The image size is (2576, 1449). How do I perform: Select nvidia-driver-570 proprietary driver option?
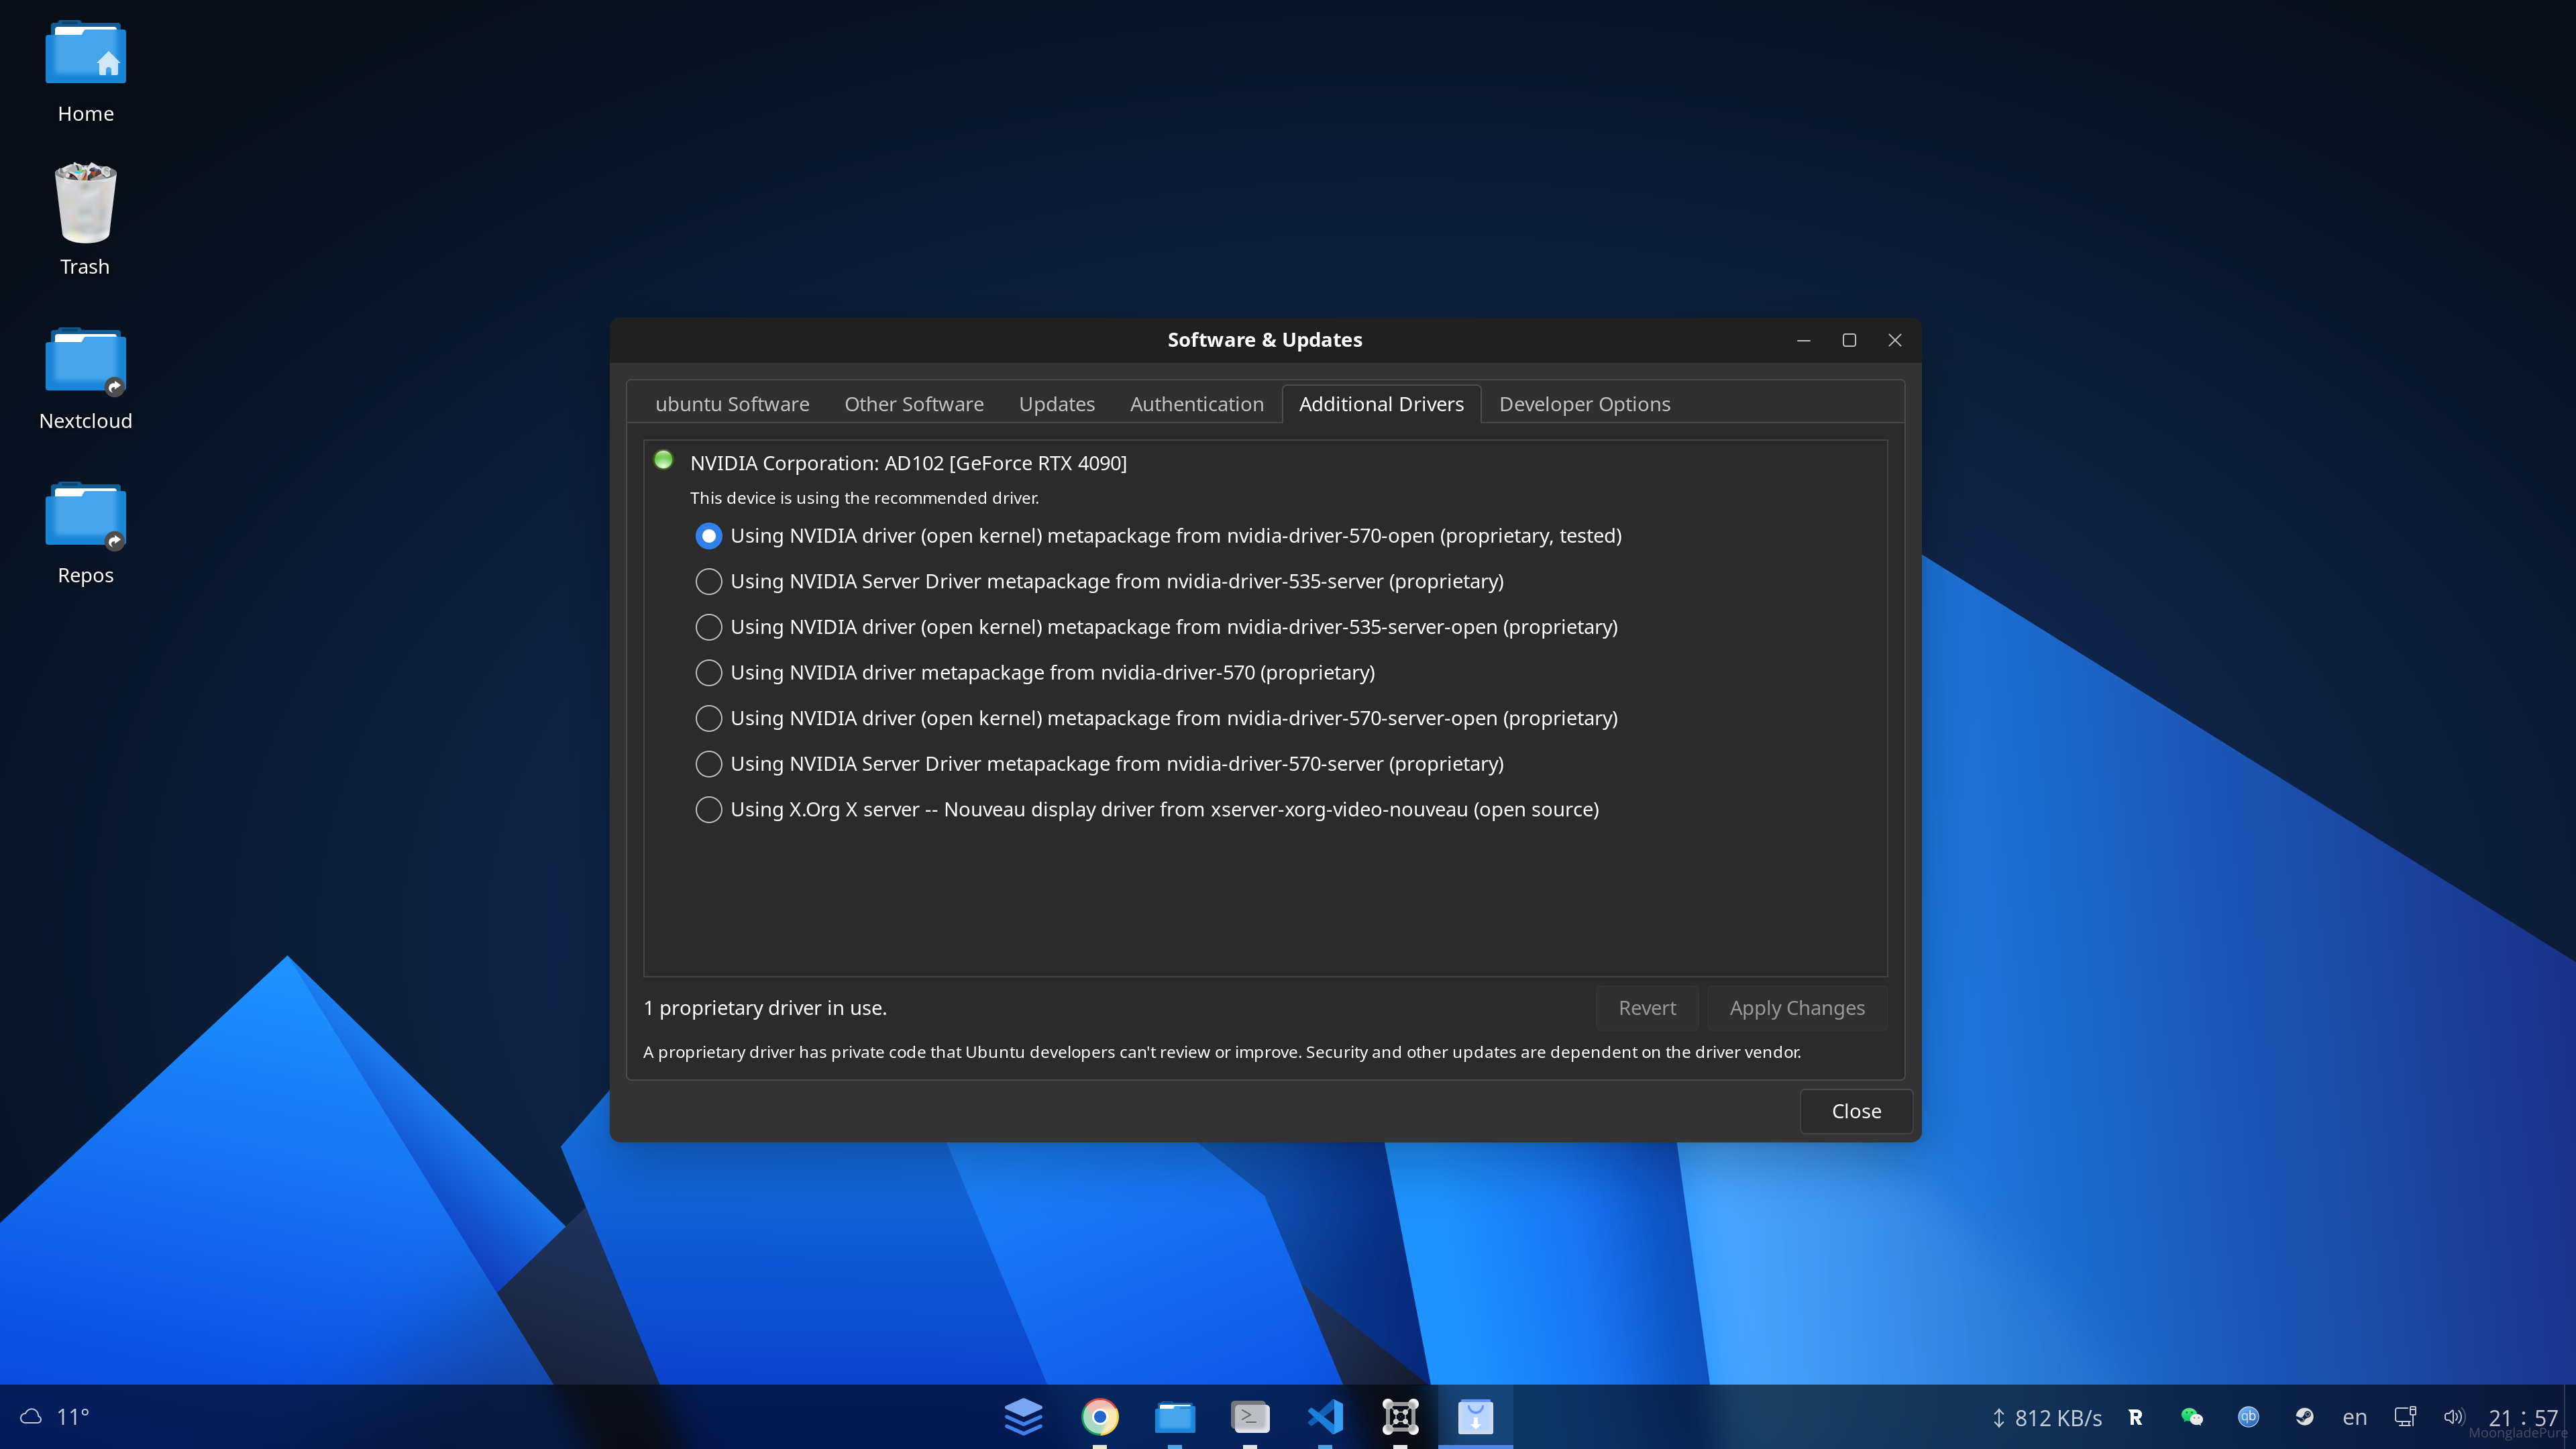tap(708, 673)
